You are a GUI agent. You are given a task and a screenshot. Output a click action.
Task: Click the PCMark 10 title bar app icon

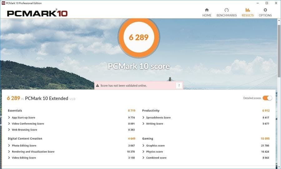(3, 3)
